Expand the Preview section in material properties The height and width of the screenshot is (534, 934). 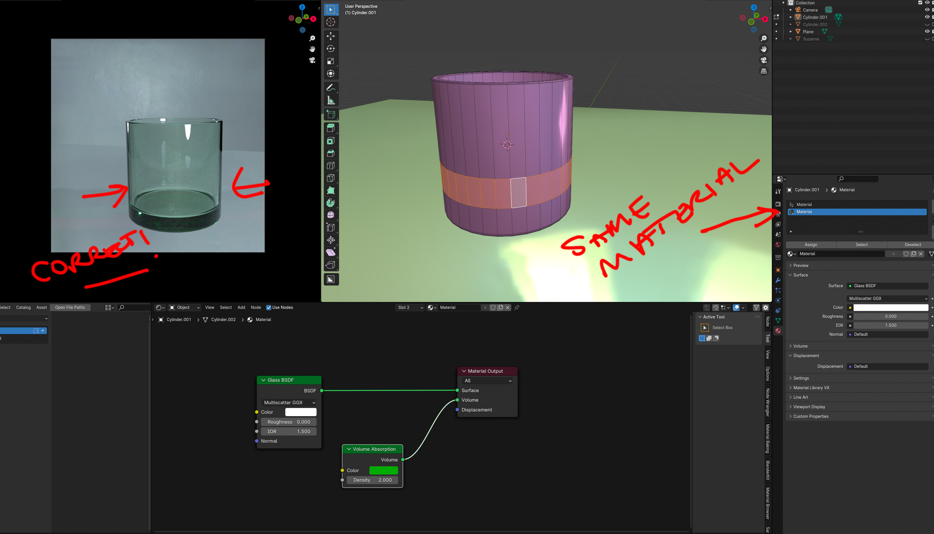tap(800, 265)
